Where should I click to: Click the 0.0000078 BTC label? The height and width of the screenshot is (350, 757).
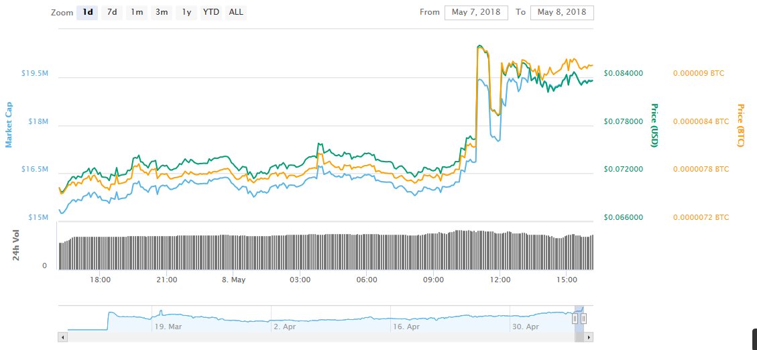701,169
